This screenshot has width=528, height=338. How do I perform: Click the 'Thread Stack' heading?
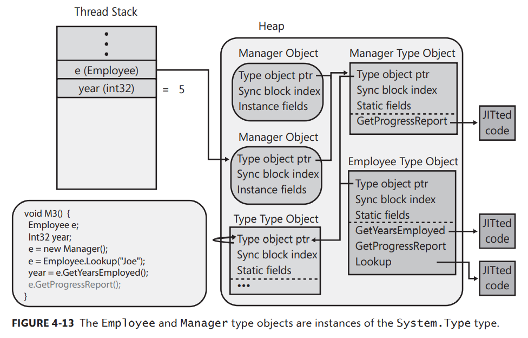[106, 11]
